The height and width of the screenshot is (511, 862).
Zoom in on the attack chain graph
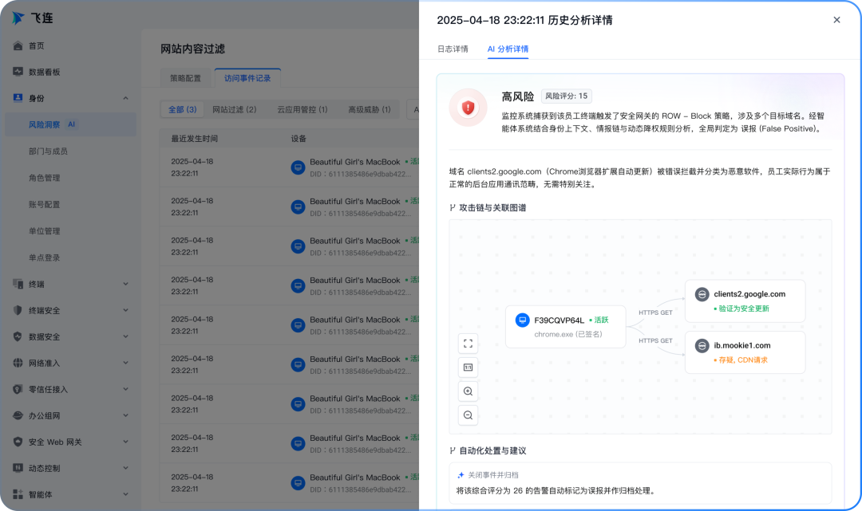point(468,391)
